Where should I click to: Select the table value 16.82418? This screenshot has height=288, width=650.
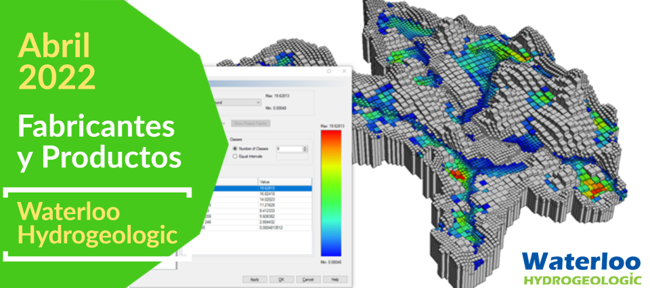[267, 194]
